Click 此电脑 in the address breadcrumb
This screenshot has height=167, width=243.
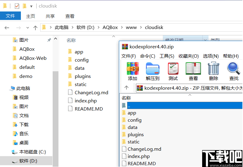(61, 27)
